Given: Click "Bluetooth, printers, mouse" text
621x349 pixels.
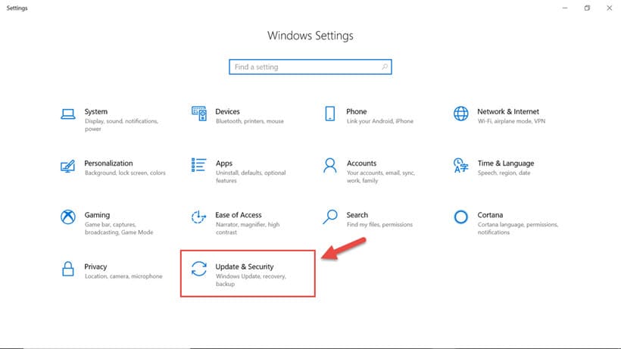Looking at the screenshot, I should (x=250, y=121).
